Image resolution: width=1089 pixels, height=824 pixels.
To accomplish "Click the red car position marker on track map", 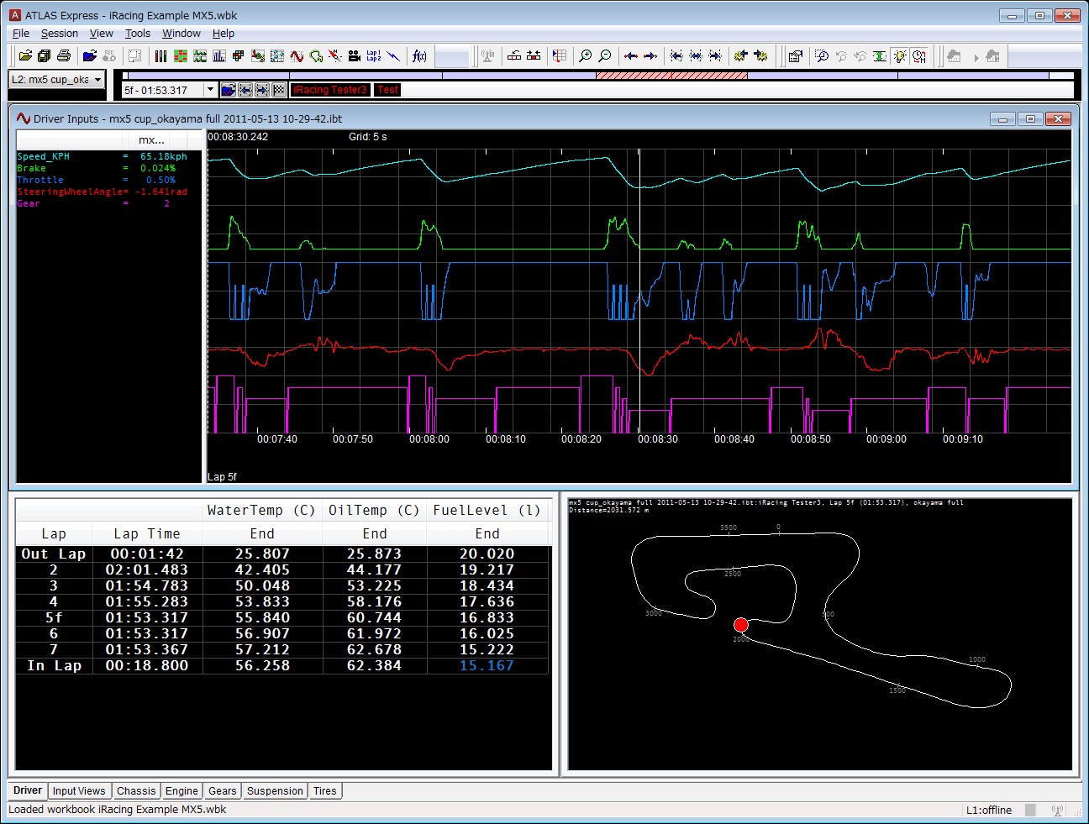I will (741, 625).
